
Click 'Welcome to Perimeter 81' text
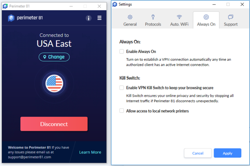click(29, 147)
